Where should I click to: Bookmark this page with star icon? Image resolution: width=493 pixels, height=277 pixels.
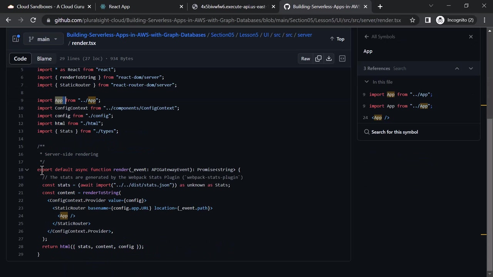(x=413, y=20)
